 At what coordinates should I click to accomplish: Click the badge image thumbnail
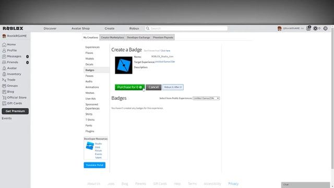[x=124, y=65]
